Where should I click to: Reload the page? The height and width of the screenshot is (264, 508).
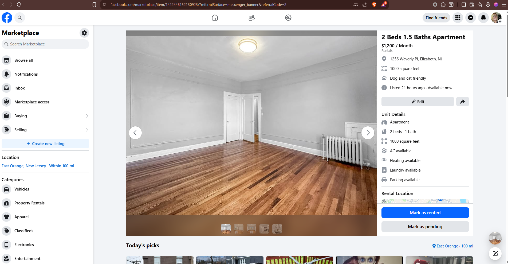pyautogui.click(x=19, y=5)
